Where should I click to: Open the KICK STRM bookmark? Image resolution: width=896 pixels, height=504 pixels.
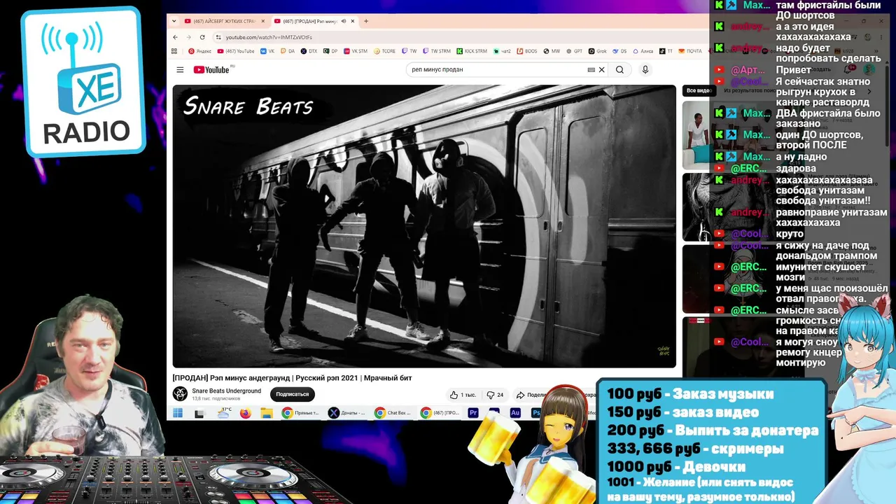[x=472, y=51]
